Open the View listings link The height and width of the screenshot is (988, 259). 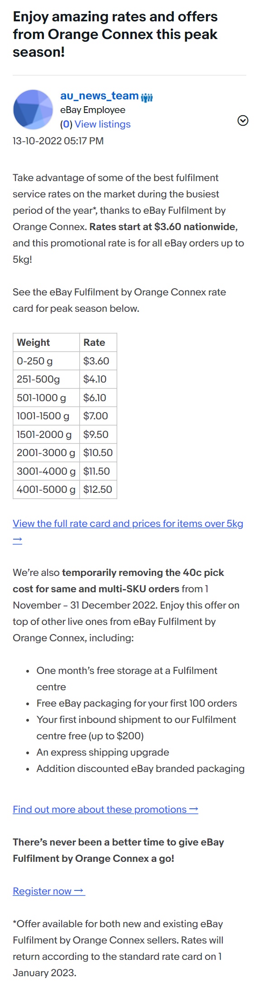pyautogui.click(x=102, y=124)
